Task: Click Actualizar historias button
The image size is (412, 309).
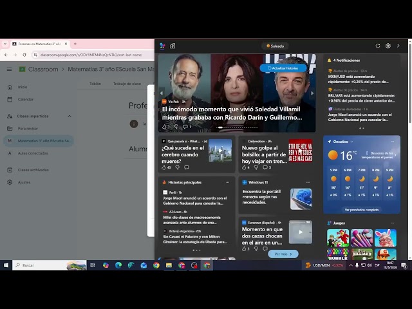Action: pos(283,68)
